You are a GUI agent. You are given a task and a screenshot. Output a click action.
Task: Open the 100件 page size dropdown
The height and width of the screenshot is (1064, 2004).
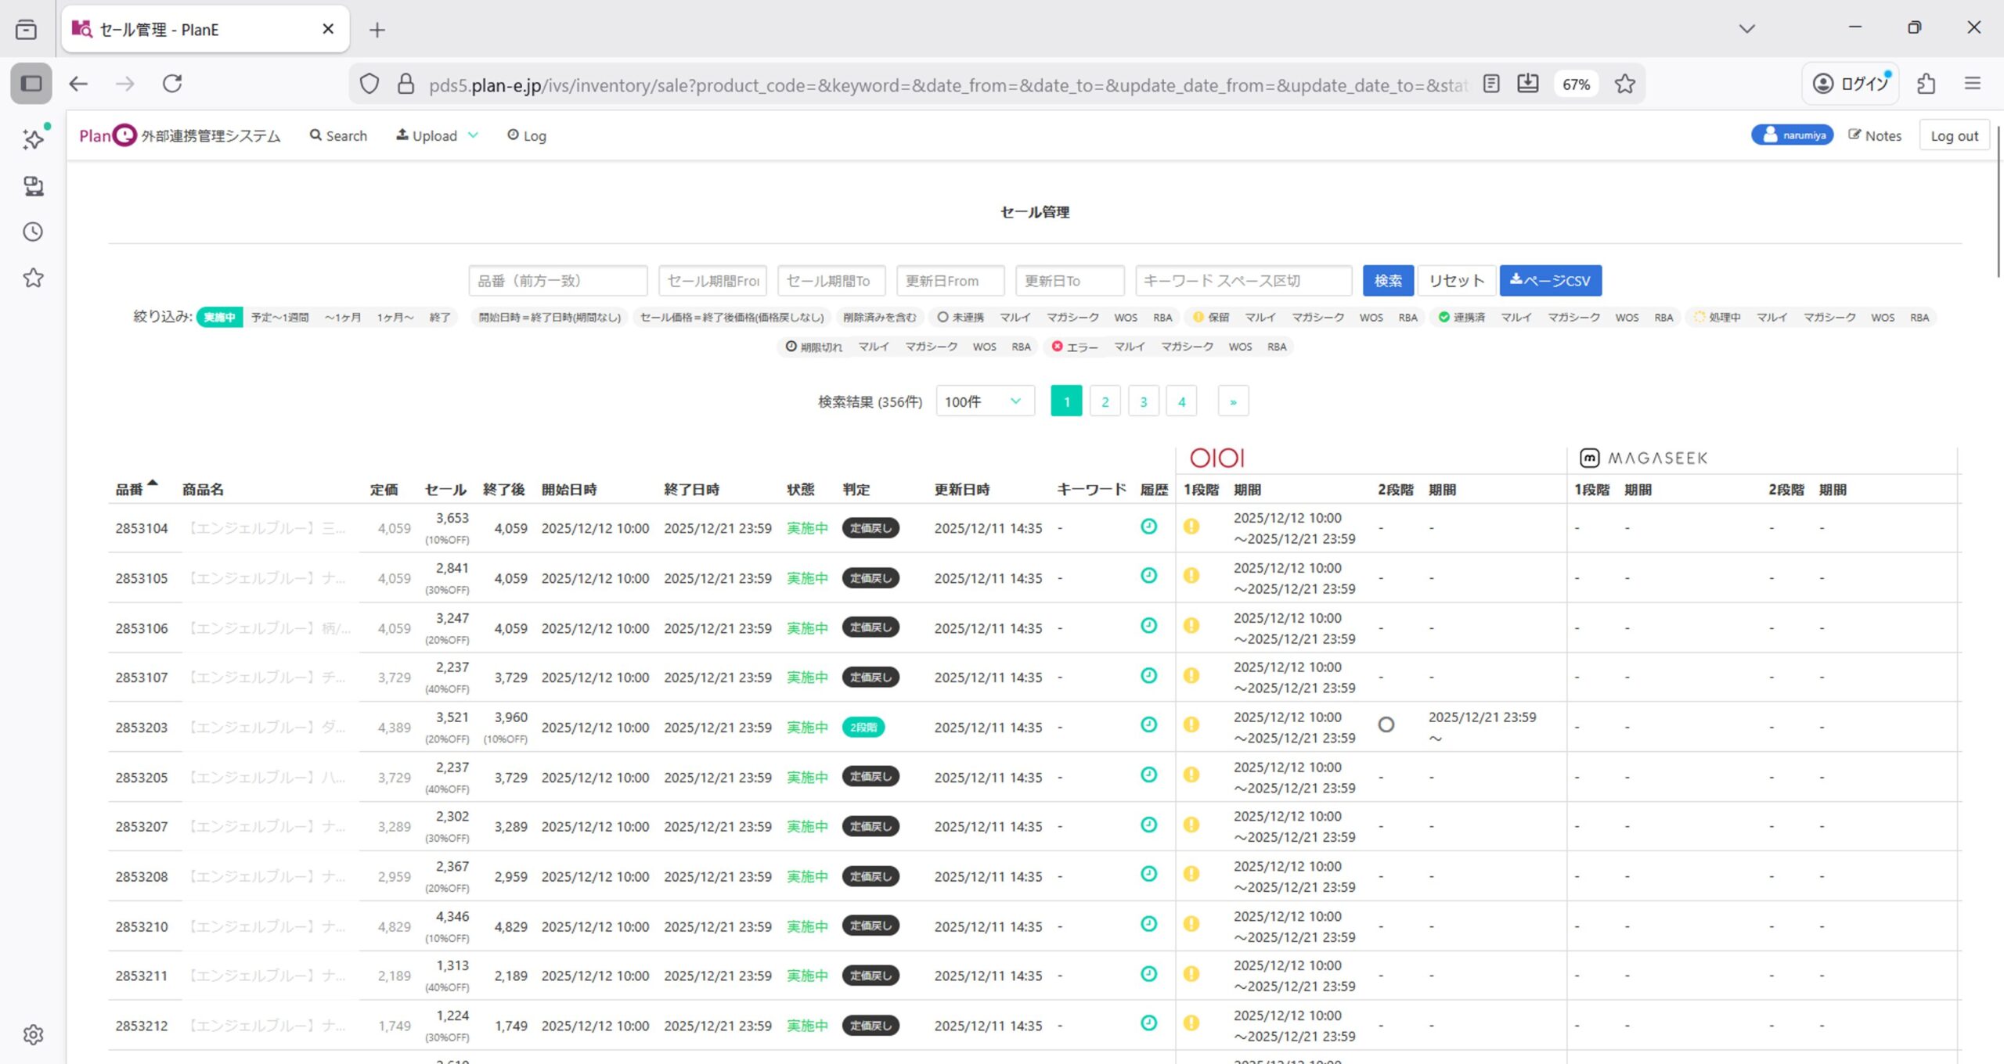point(984,401)
